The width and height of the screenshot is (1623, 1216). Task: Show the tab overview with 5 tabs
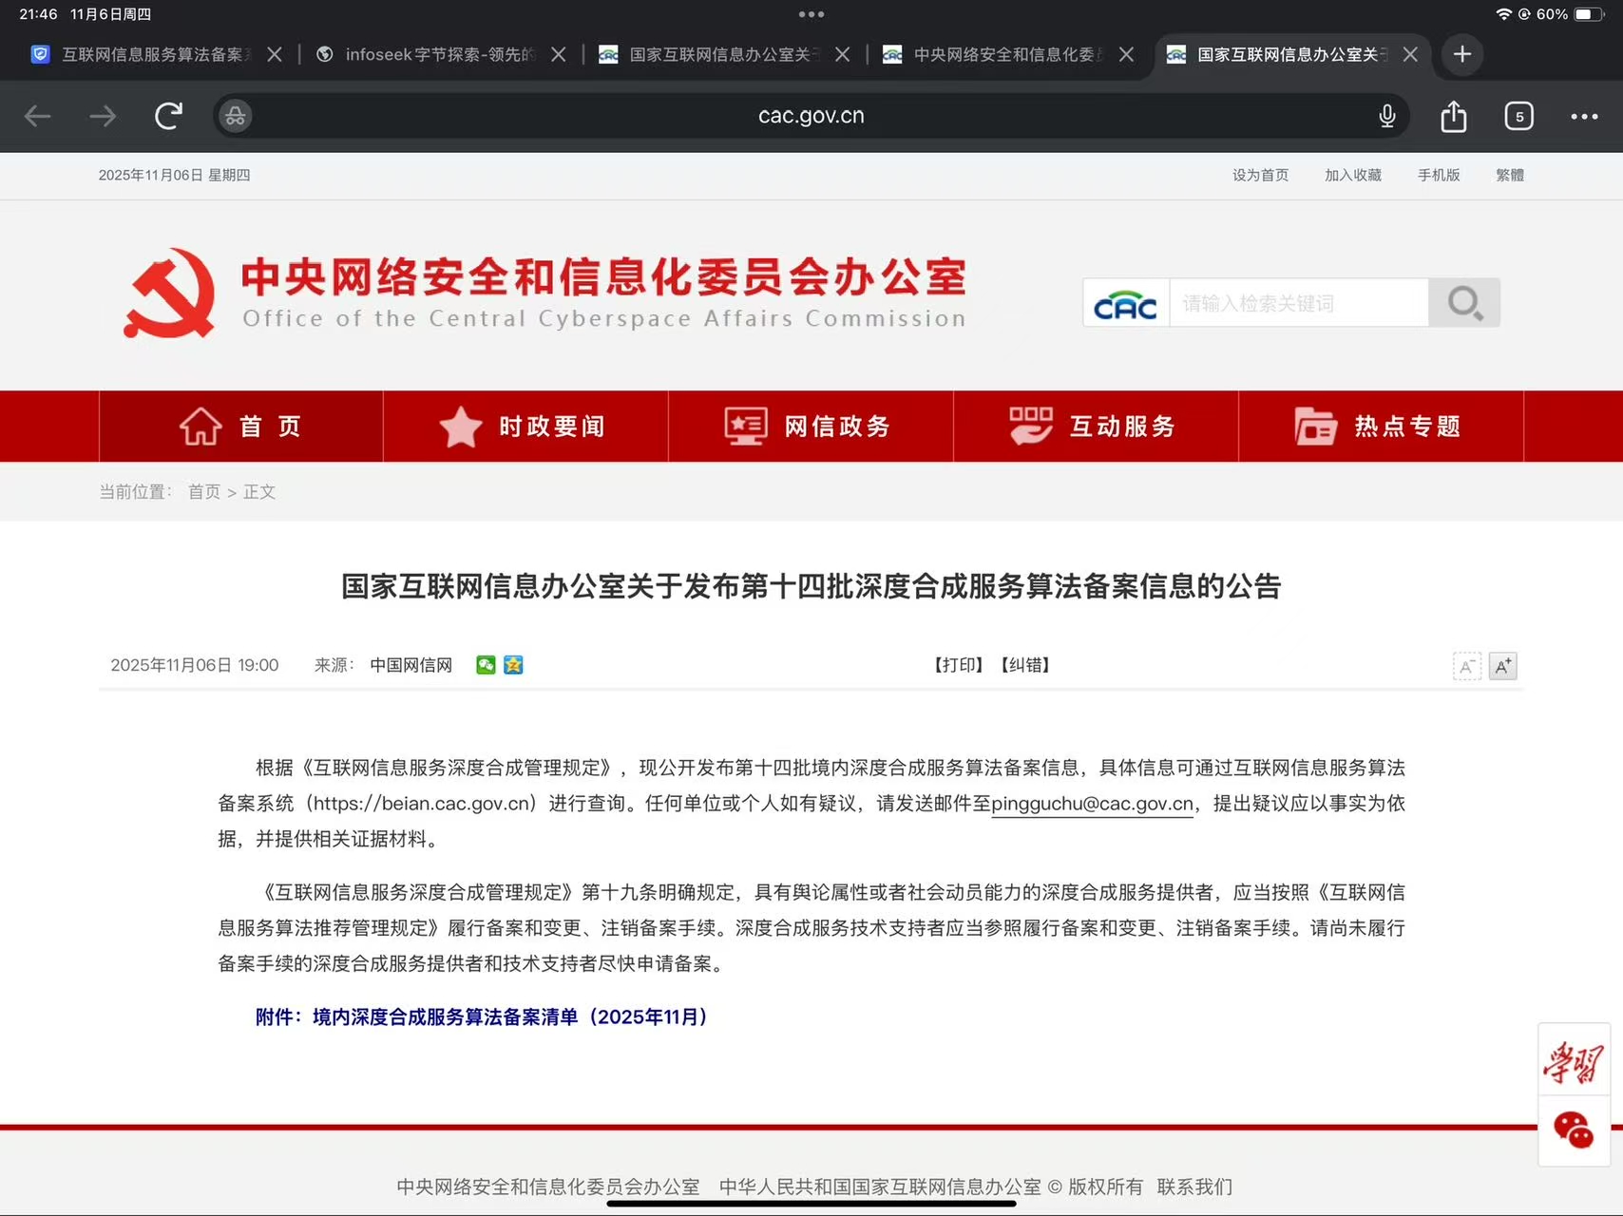tap(1518, 116)
